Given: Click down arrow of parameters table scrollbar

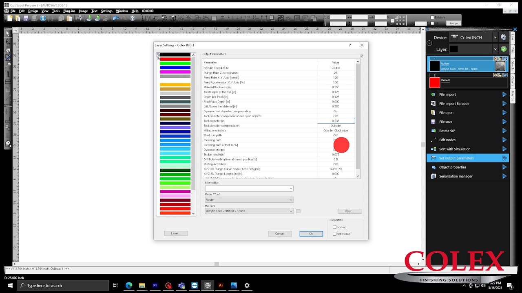Looking at the screenshot, I should (358, 176).
